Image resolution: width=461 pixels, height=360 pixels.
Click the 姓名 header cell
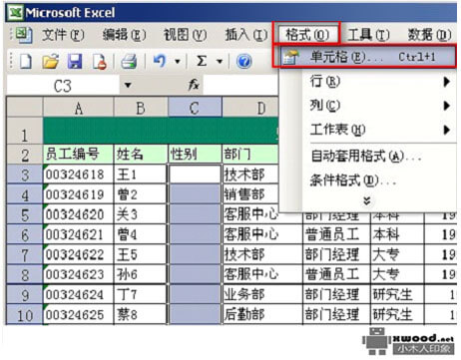141,155
